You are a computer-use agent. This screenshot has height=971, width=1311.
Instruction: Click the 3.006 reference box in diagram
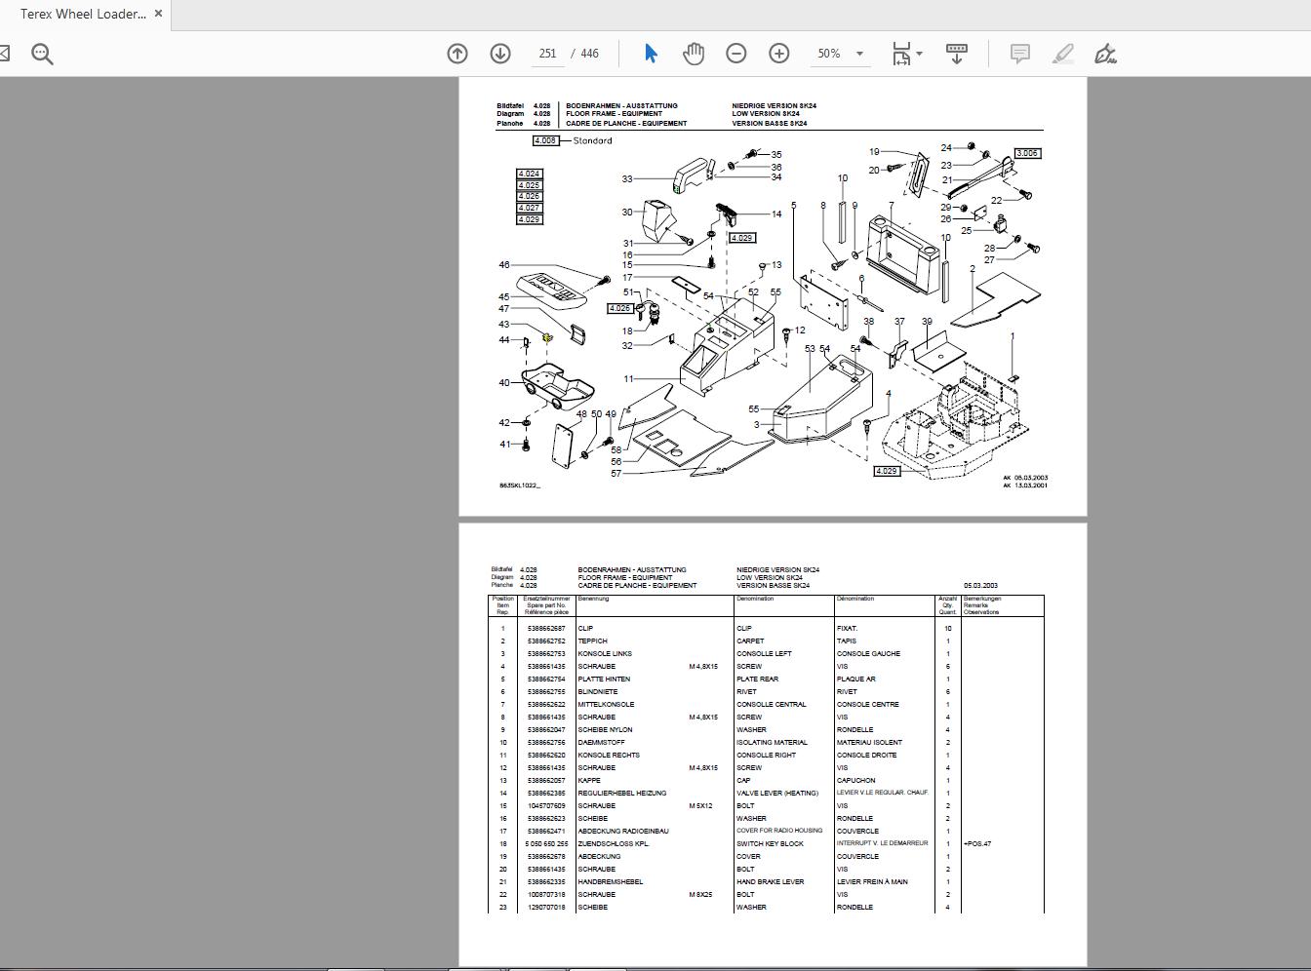(1027, 153)
